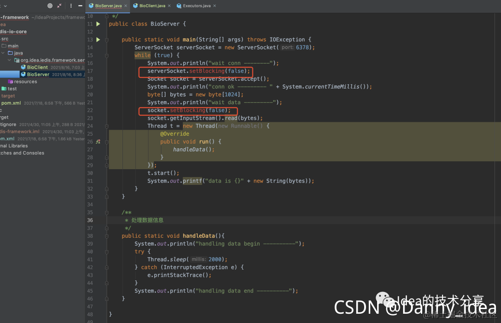Click port value 6378 in code
Screen dimensions: 501x323
302,47
